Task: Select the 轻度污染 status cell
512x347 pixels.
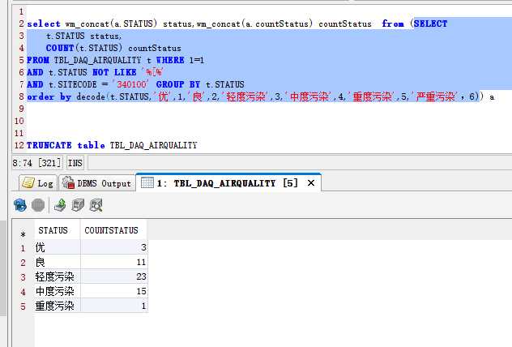Action: (58, 276)
